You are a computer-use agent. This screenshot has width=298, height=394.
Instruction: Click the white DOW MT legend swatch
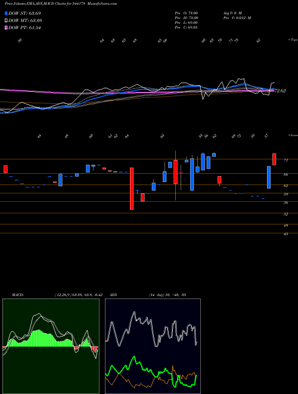pyautogui.click(x=6, y=21)
